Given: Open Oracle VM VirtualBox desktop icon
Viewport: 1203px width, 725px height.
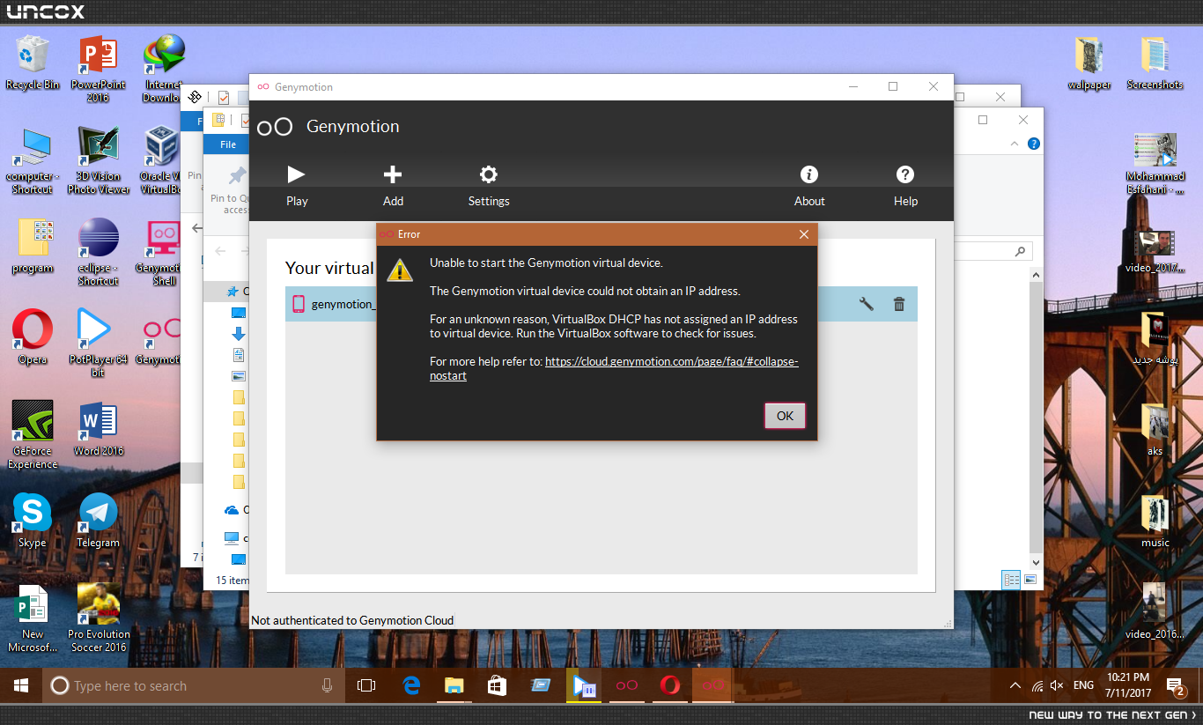Looking at the screenshot, I should point(162,161).
